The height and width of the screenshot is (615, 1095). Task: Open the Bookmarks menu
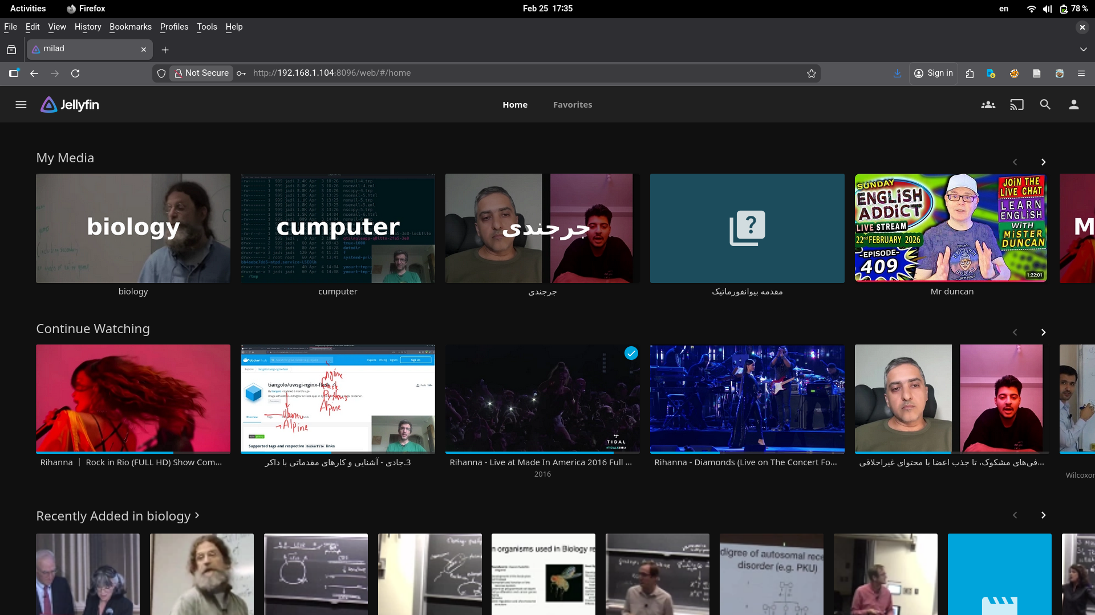[x=130, y=27]
